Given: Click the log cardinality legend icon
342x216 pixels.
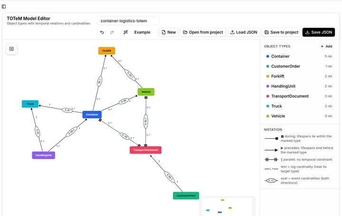Looking at the screenshot, I should (271, 169).
